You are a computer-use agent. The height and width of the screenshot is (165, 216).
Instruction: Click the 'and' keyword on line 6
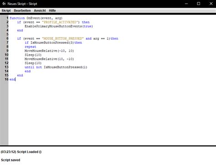(x=88, y=38)
